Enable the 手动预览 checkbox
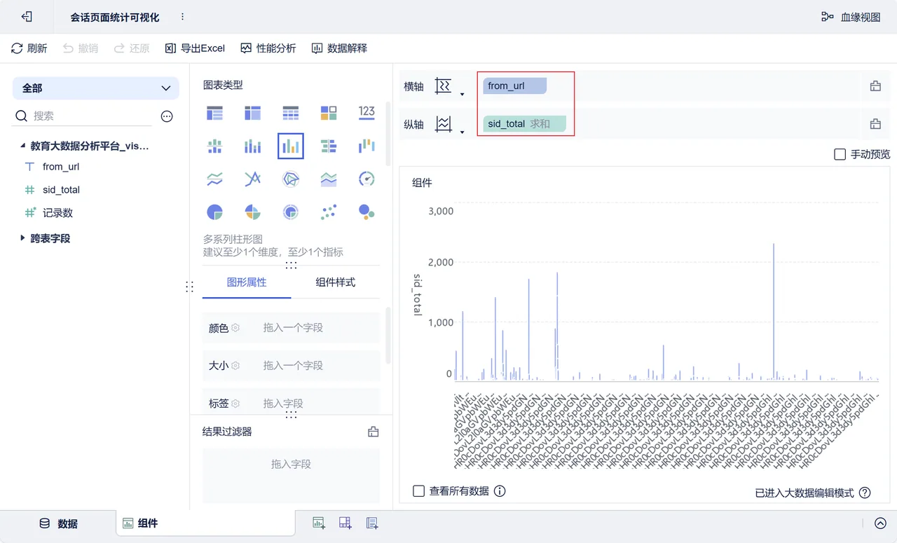The width and height of the screenshot is (897, 543). pos(840,154)
